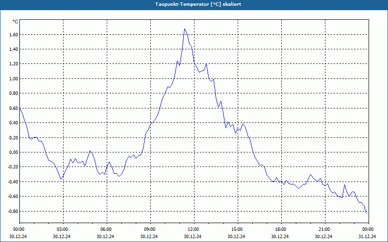Click the "30.12.24" date under 03:00
Viewport: 388px width, 242px height.
[62, 236]
